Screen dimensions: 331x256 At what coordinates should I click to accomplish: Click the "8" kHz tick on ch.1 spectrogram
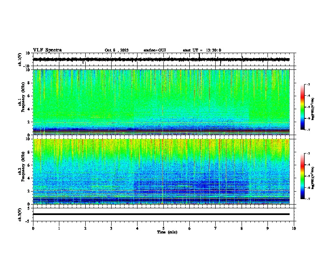click(29, 83)
